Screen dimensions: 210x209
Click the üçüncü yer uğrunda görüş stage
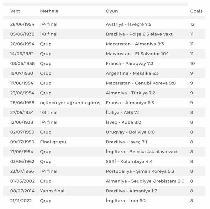(x=70, y=103)
